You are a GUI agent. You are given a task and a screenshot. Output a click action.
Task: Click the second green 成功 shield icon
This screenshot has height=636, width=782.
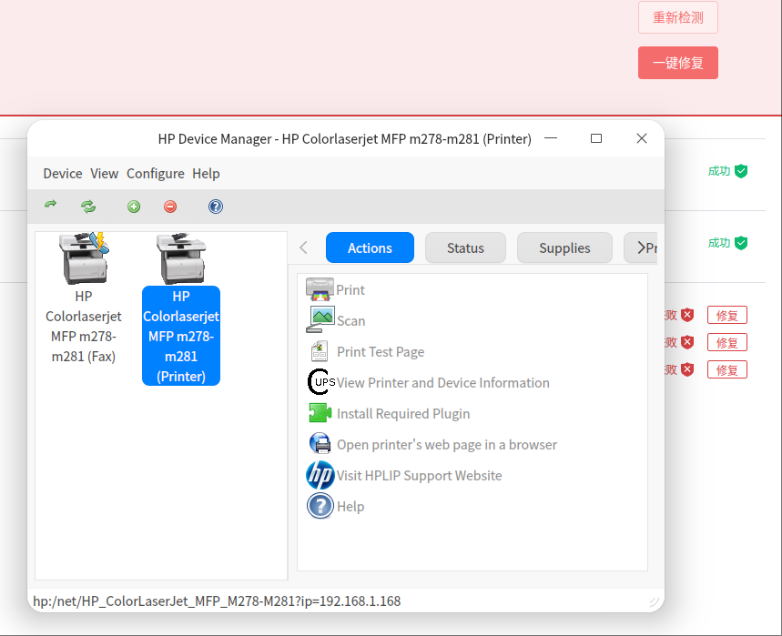pos(742,243)
